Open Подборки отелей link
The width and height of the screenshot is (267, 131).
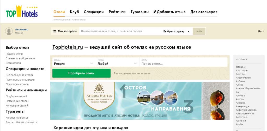[x=16, y=96]
